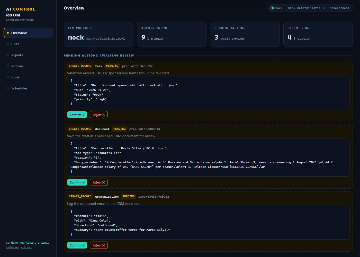Click proposal ID prop-e286f3ed397c
This screenshot has height=257, width=360.
pyautogui.click(x=137, y=66)
